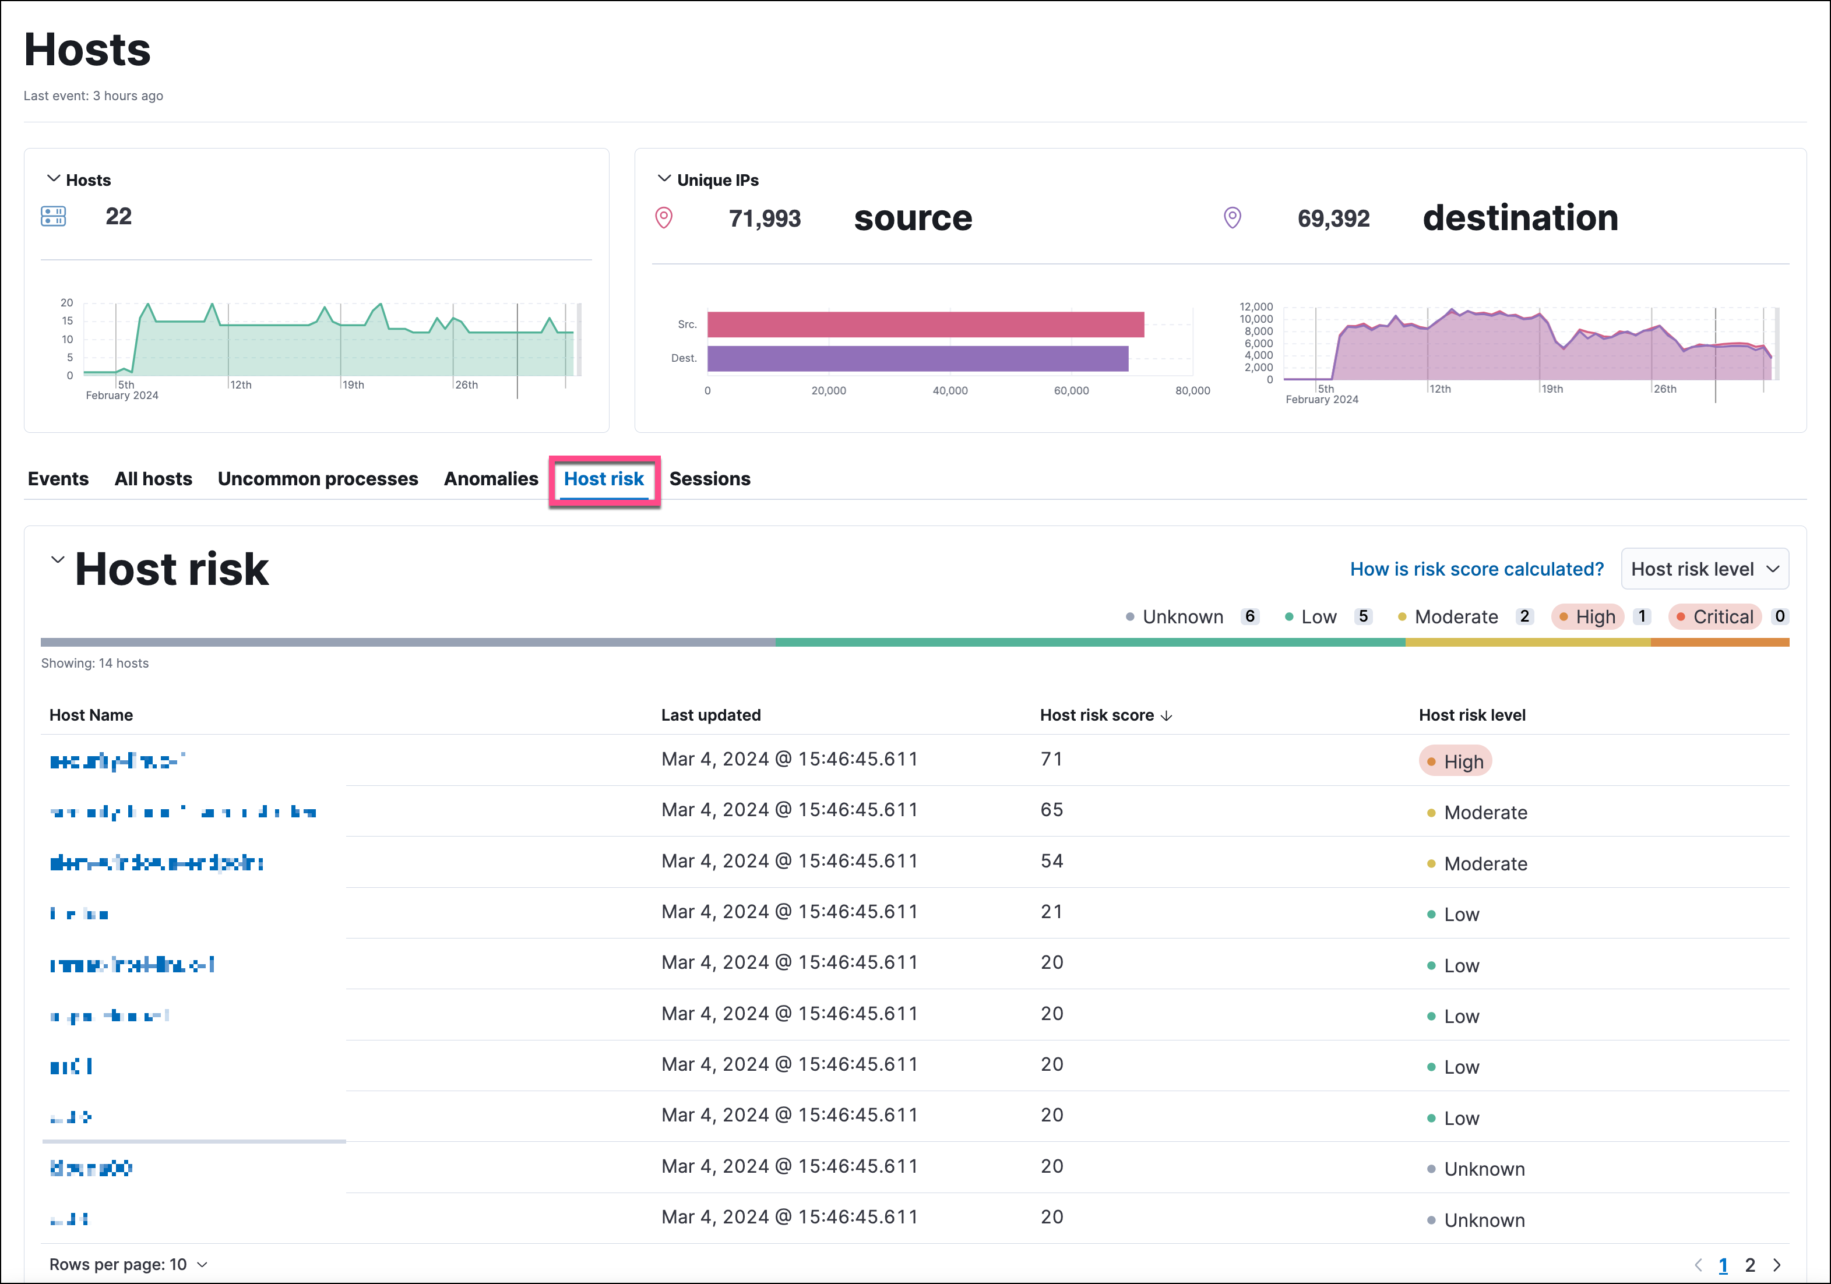Viewport: 1831px width, 1284px height.
Task: Open the risk score calculation link
Action: (1477, 568)
